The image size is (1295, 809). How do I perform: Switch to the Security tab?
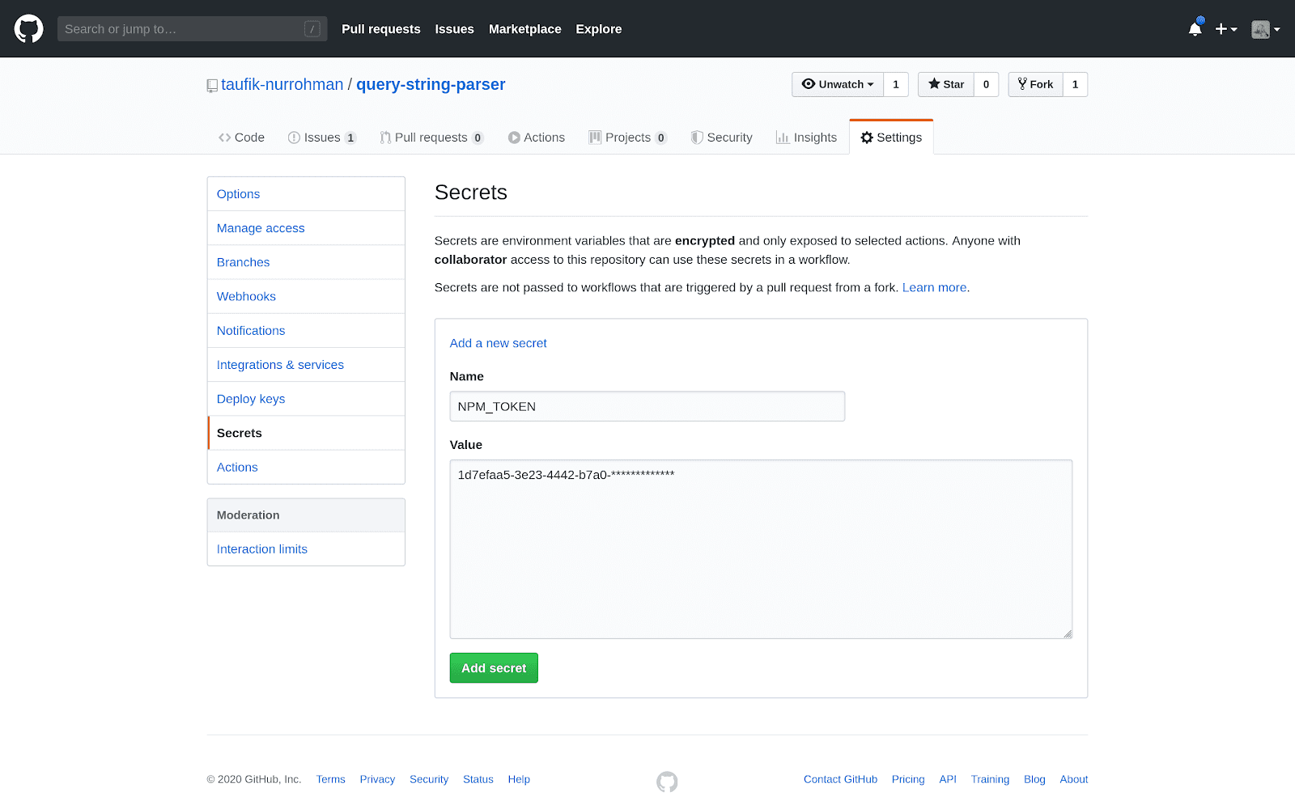[722, 138]
